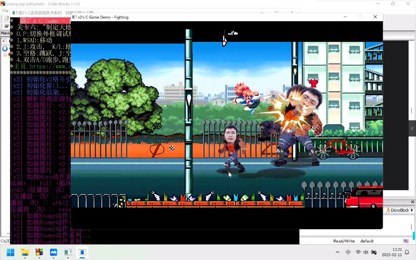Open the volume control in tray

click(x=366, y=252)
